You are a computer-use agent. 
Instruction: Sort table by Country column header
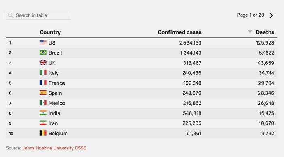(50, 32)
